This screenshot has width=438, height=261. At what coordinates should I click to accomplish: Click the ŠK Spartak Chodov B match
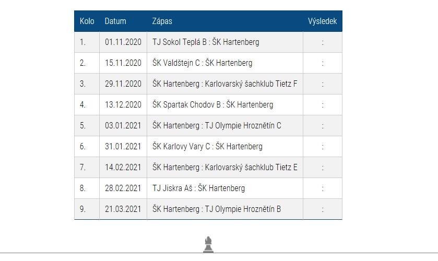[x=212, y=105]
